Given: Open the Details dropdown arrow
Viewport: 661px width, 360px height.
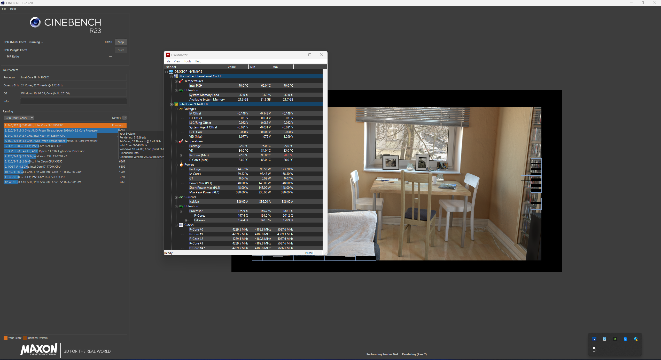Looking at the screenshot, I should coord(125,118).
